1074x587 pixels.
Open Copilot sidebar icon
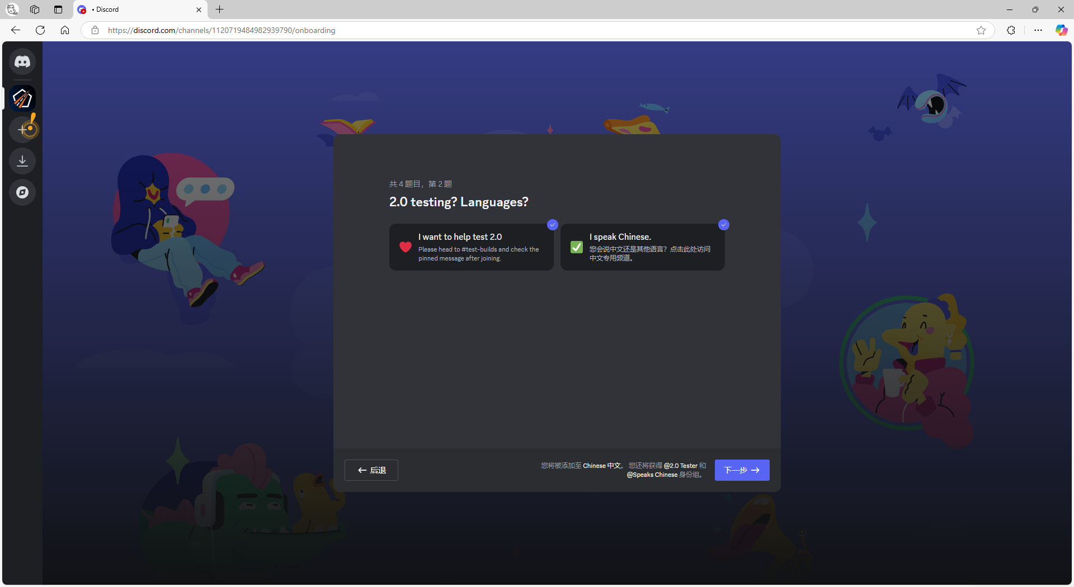click(1061, 30)
